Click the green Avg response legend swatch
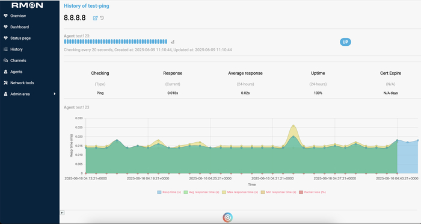The height and width of the screenshot is (224, 421). tap(185, 192)
